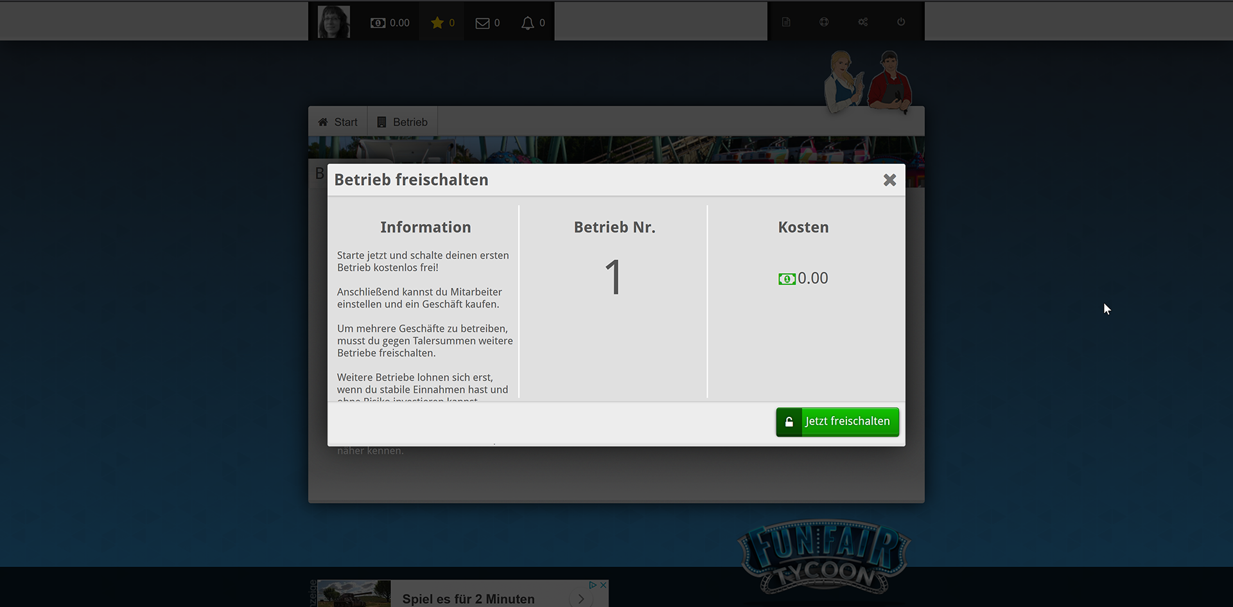The image size is (1233, 607).
Task: Switch to the Betrieb tab
Action: (403, 122)
